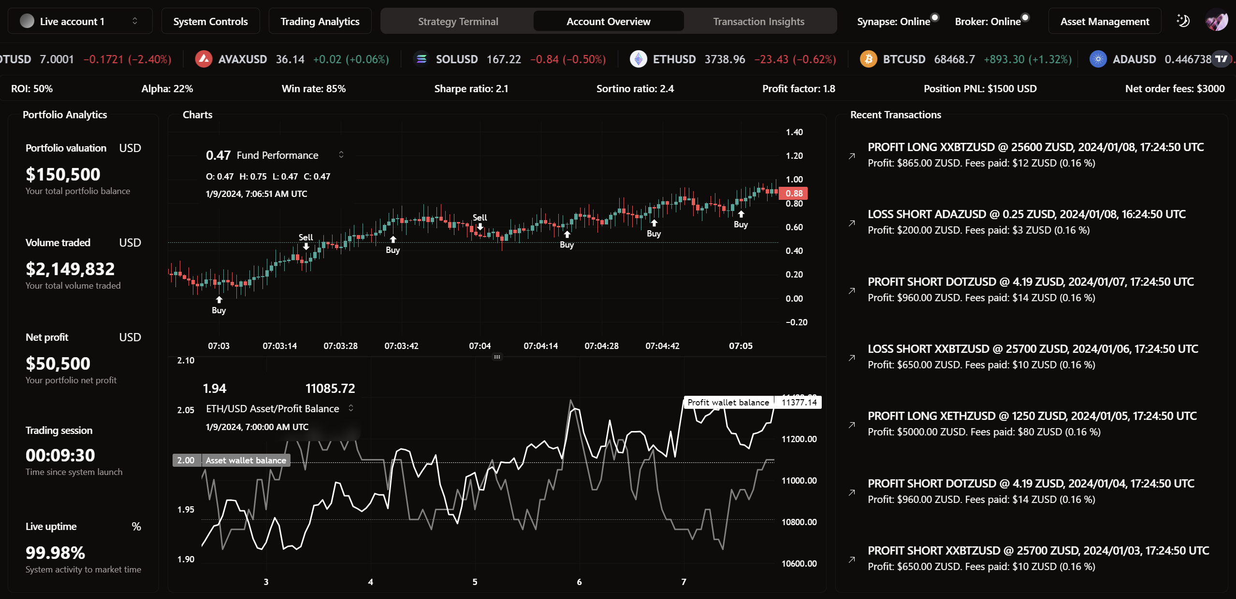
Task: Click the ADAUSD Cardano ticker icon
Action: pyautogui.click(x=1098, y=59)
